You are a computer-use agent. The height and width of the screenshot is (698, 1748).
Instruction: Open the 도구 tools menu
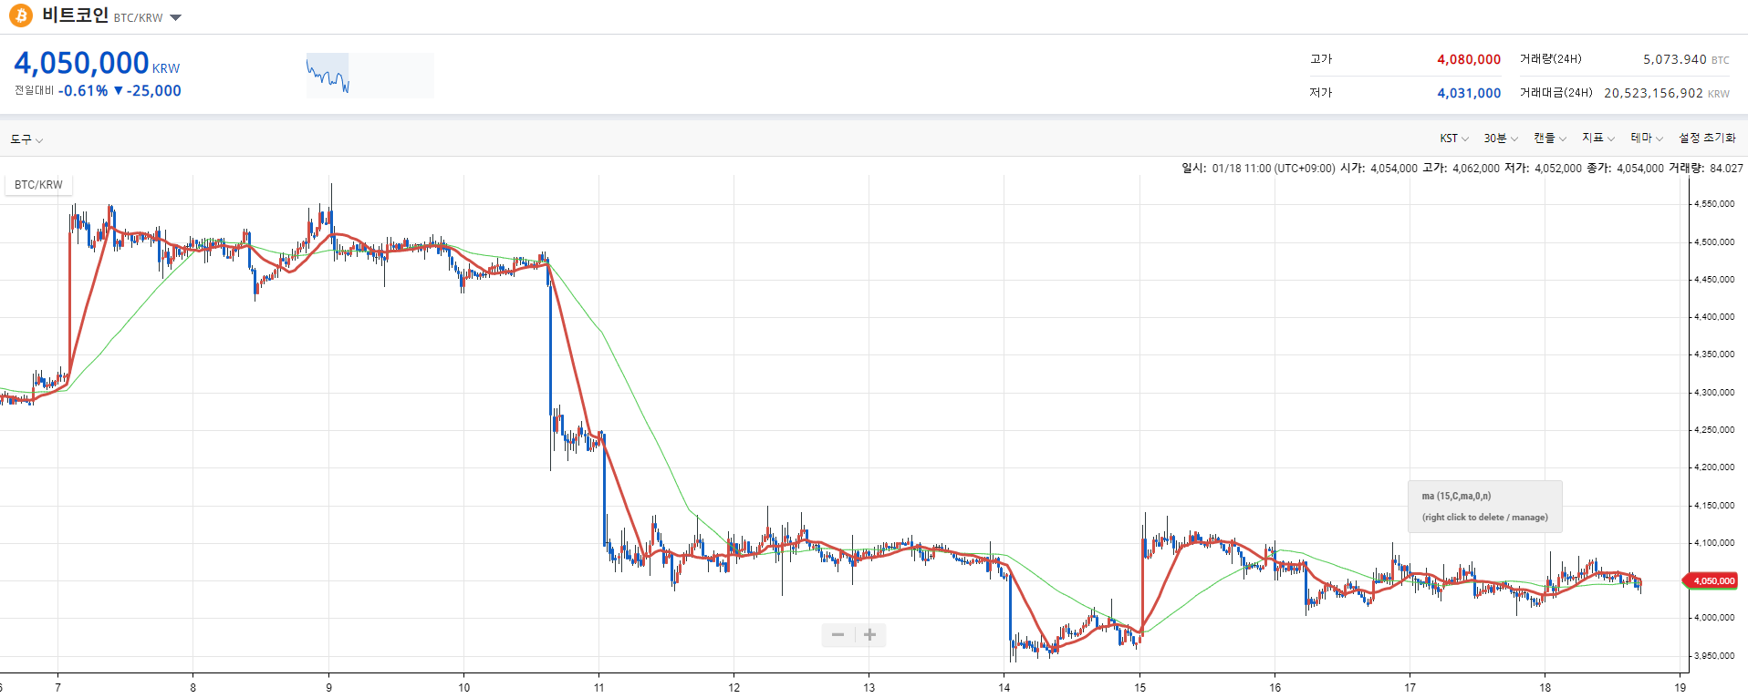(x=26, y=139)
